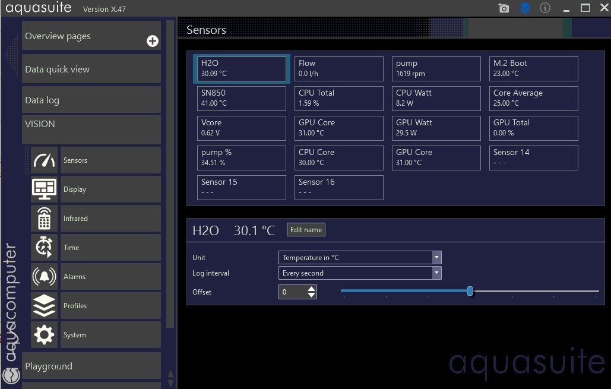Click the System gear icon
This screenshot has width=611, height=389.
[x=44, y=334]
